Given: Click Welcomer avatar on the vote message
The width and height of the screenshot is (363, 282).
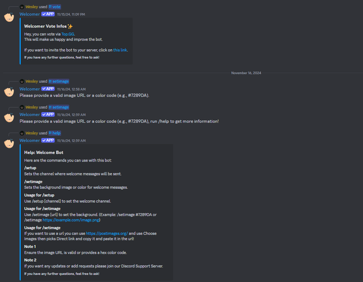Looking at the screenshot, I should click(10, 17).
